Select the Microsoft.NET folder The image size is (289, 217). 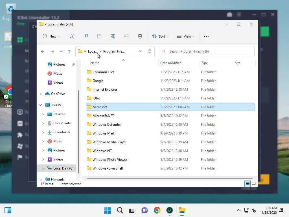tap(170, 116)
